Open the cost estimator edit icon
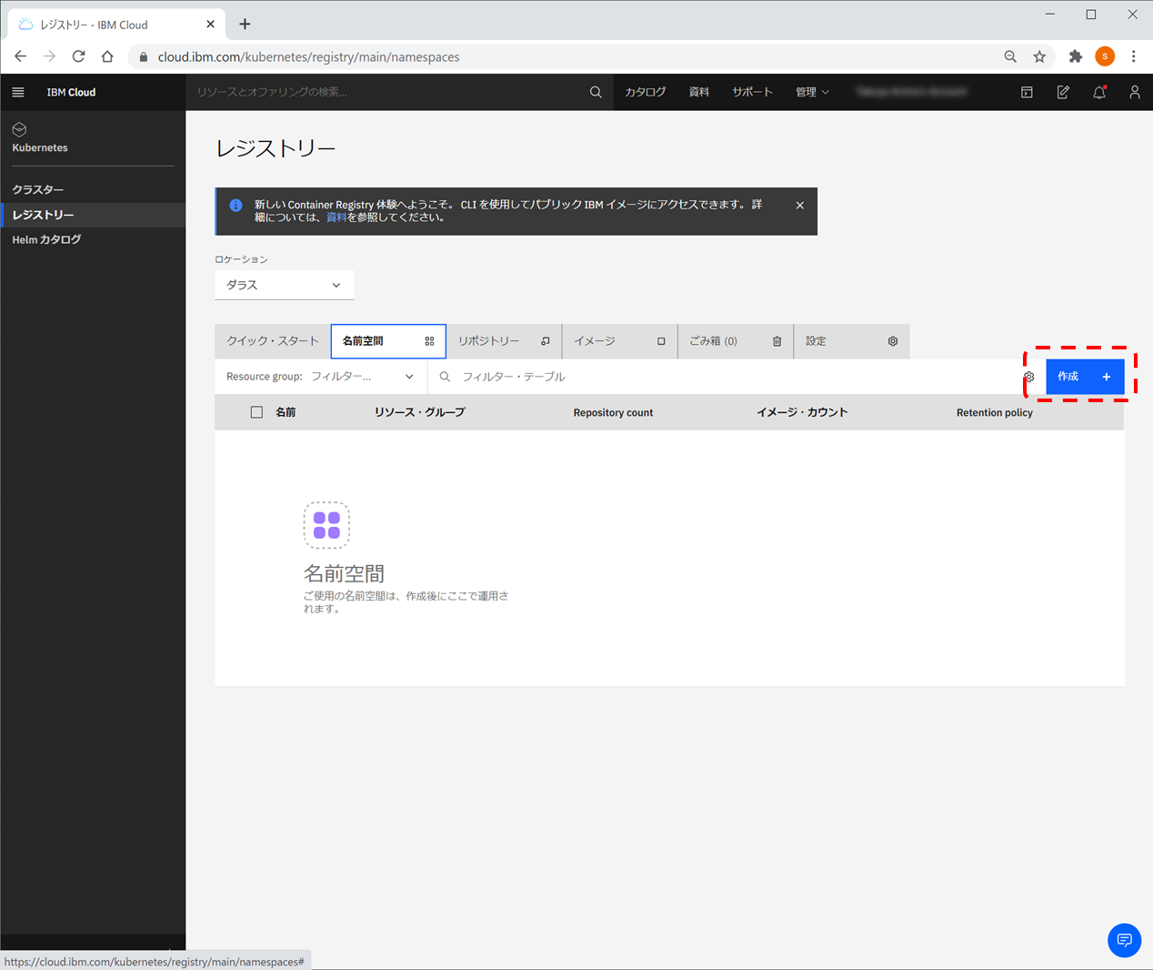The width and height of the screenshot is (1153, 970). (x=1063, y=92)
